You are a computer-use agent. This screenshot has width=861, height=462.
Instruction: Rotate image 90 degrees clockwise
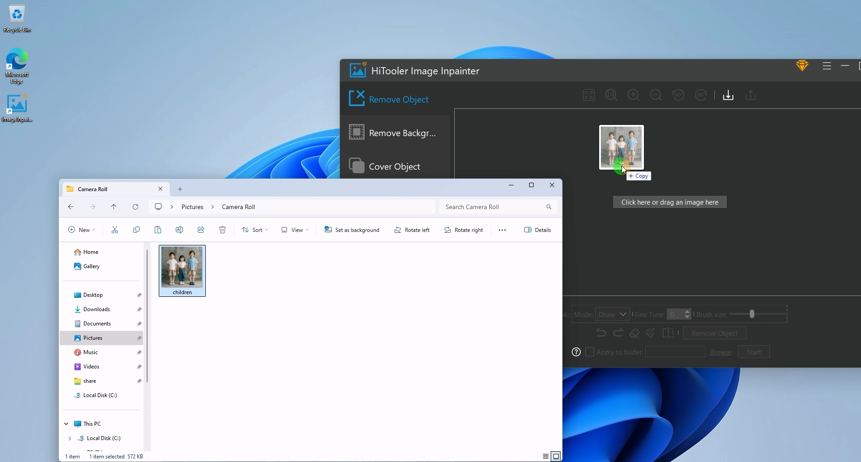(x=701, y=95)
